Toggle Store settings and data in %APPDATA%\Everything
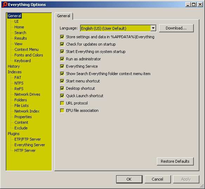205x189 pixels. point(62,37)
